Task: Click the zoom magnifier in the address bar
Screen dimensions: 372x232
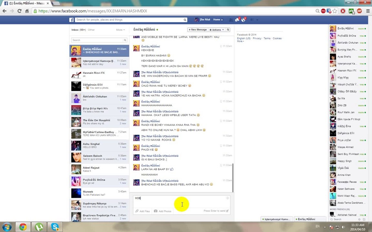Action: tap(317, 11)
